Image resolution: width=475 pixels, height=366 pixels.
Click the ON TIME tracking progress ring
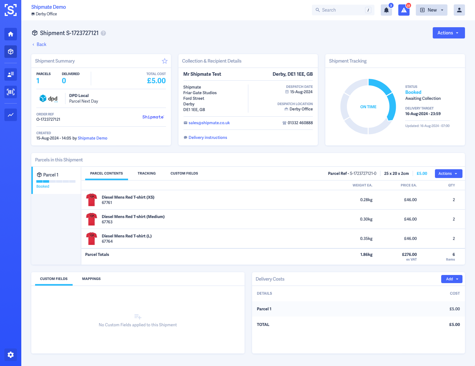[x=368, y=107]
